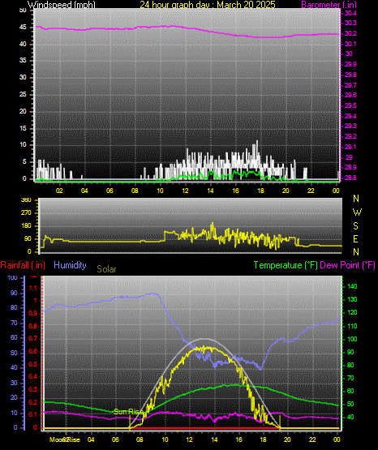Click the 360 degree wind direction label
Viewport: 378px width, 450px height.
coord(26,200)
